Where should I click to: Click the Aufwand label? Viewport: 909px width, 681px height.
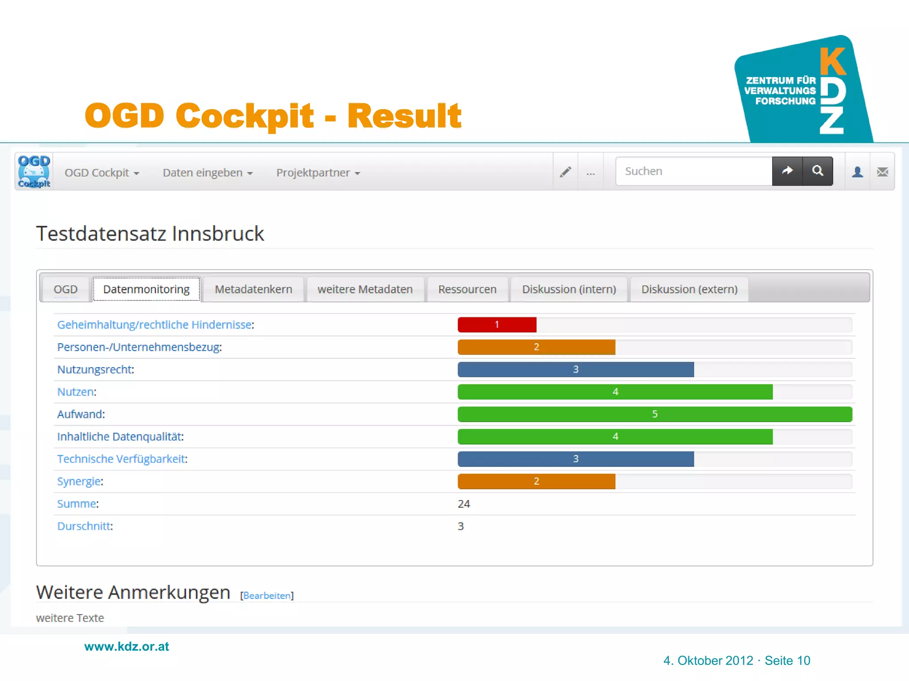81,414
